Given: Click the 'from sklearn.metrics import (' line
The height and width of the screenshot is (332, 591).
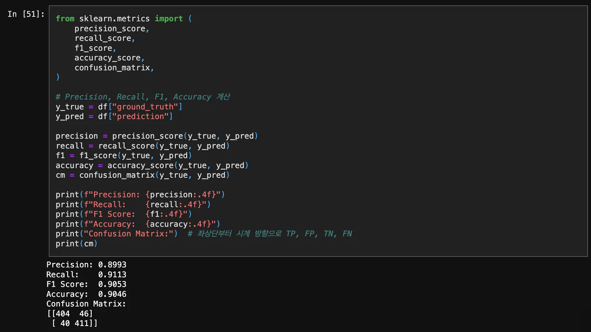Looking at the screenshot, I should [124, 18].
